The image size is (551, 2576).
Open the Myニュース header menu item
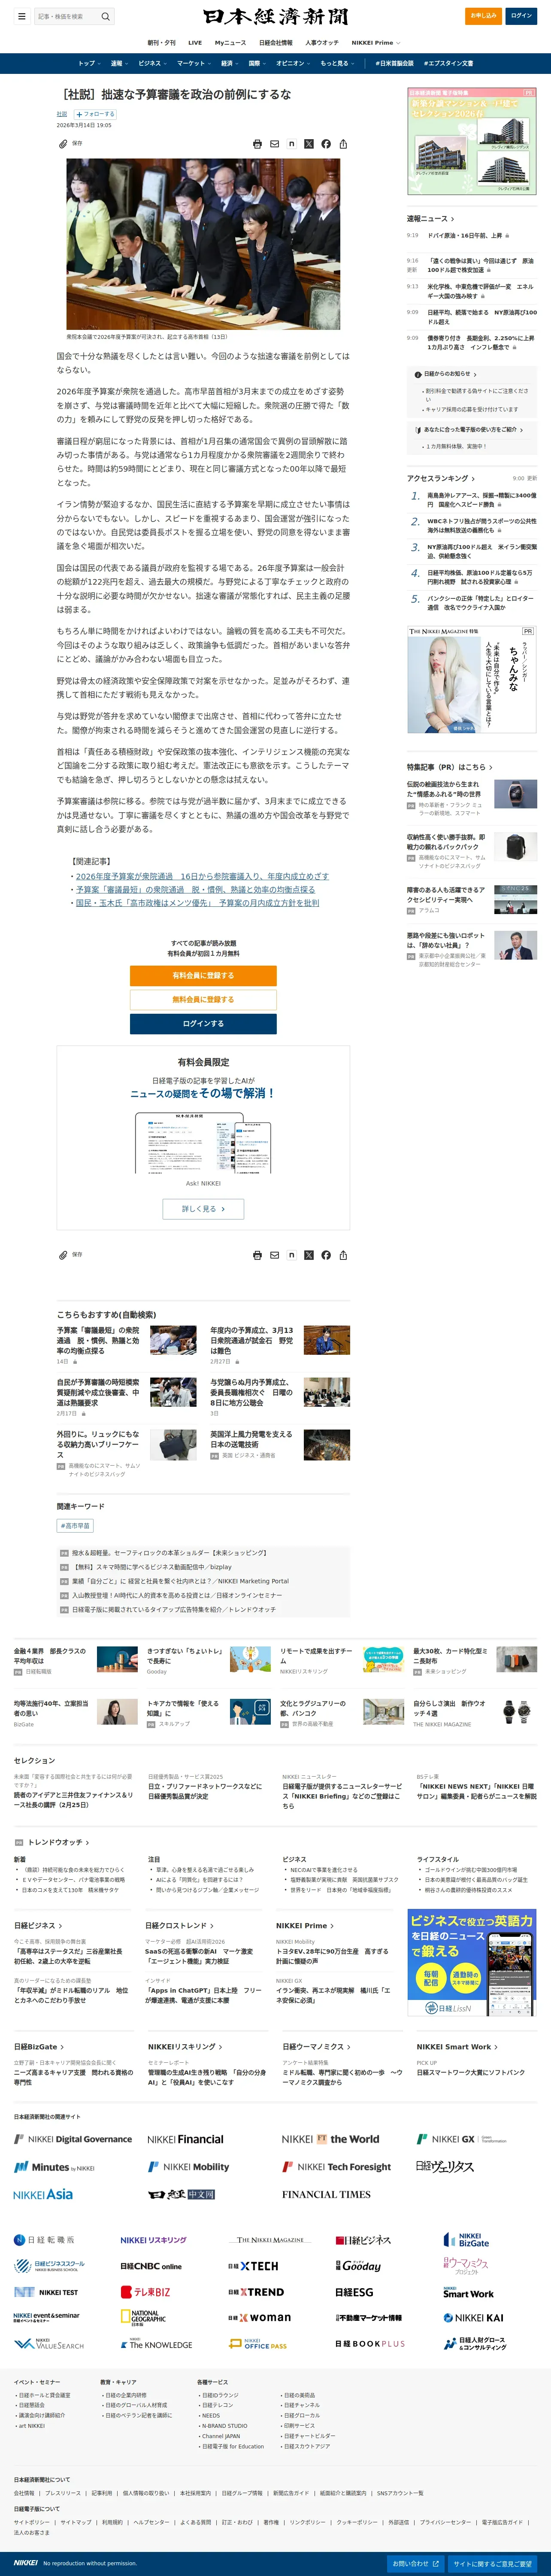[230, 43]
